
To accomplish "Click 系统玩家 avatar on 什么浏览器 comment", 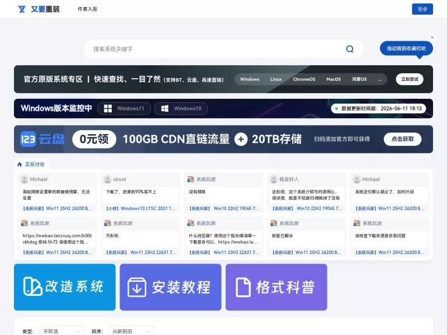I will coord(191,223).
